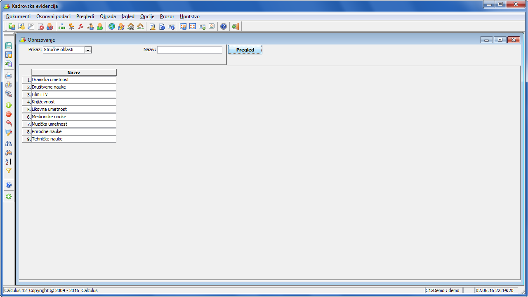Open the Prikaz dropdown arrow

(x=88, y=50)
